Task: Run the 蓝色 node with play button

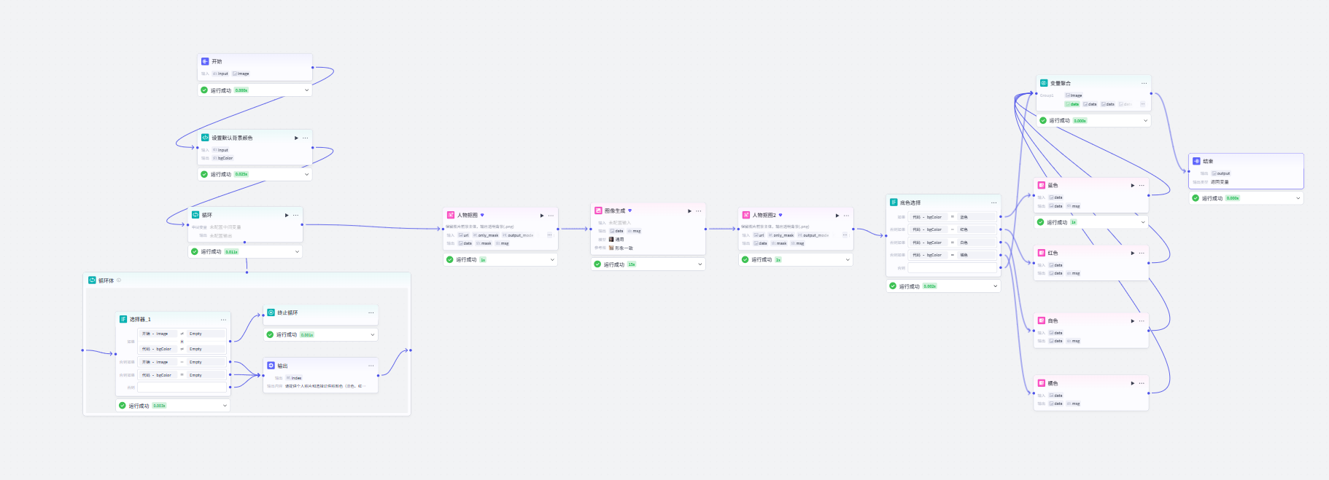Action: pyautogui.click(x=1133, y=186)
